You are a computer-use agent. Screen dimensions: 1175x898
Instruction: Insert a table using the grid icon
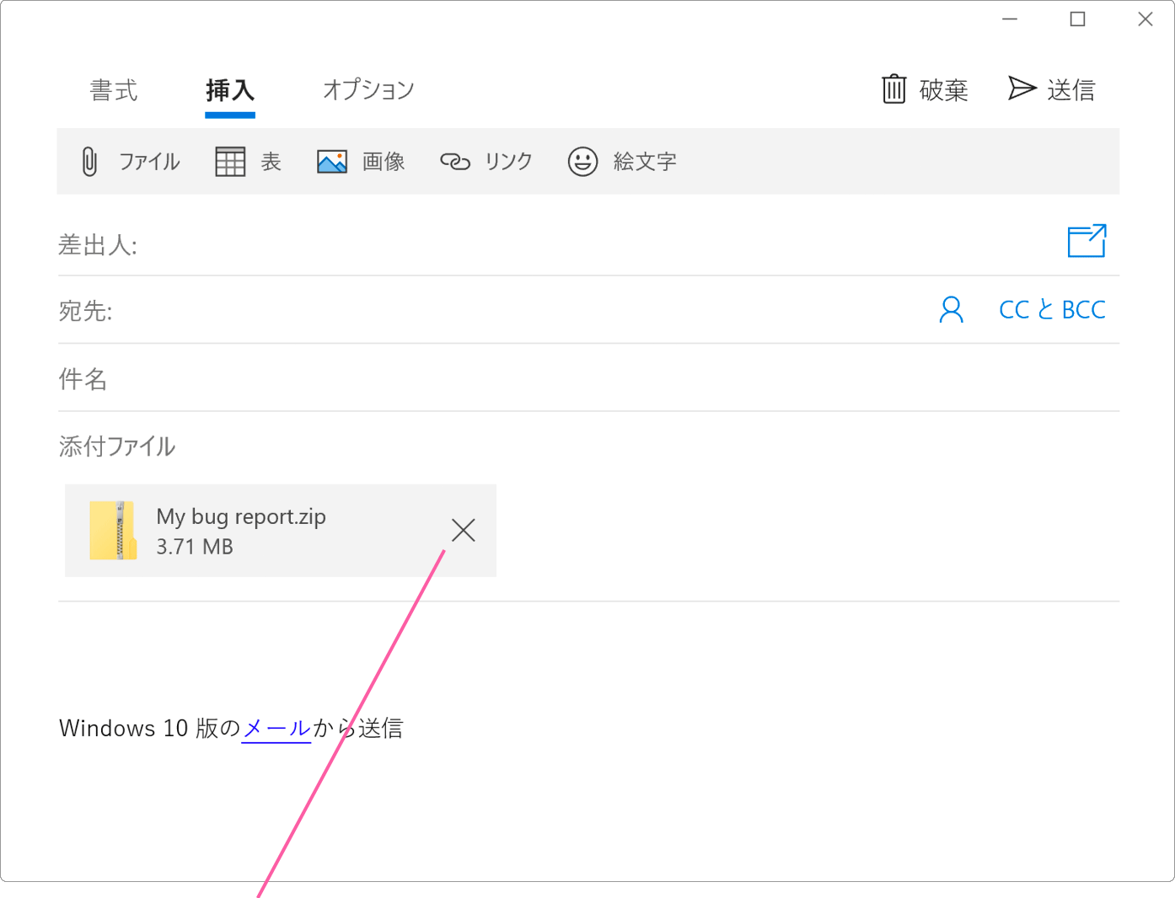[x=230, y=161]
